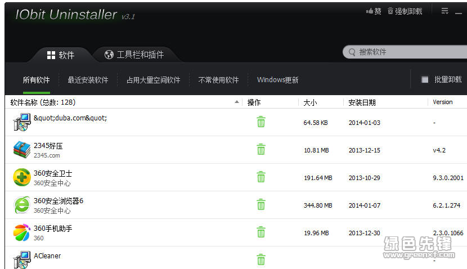Select the 360安全浏览器6 browser icon
The image size is (467, 269).
tap(22, 205)
